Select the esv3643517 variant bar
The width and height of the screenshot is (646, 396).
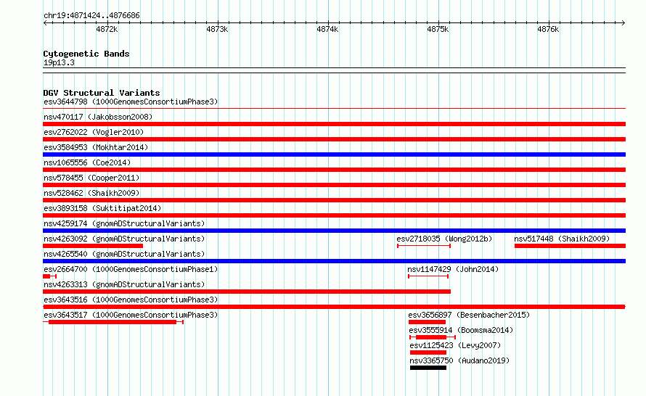click(113, 322)
